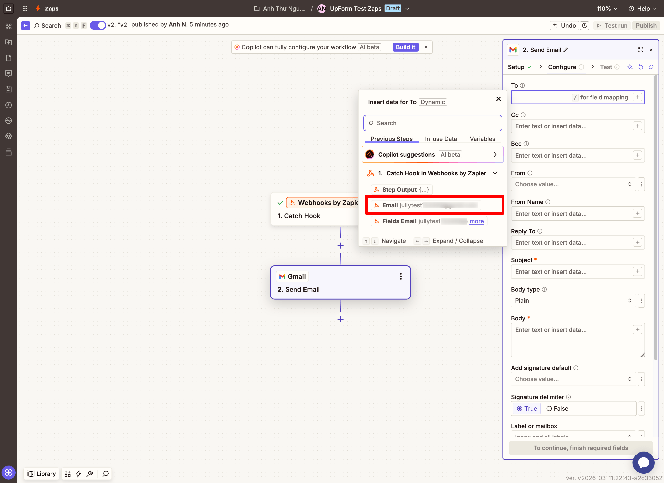The height and width of the screenshot is (483, 664).
Task: Switch to the Variables tab
Action: coord(482,139)
